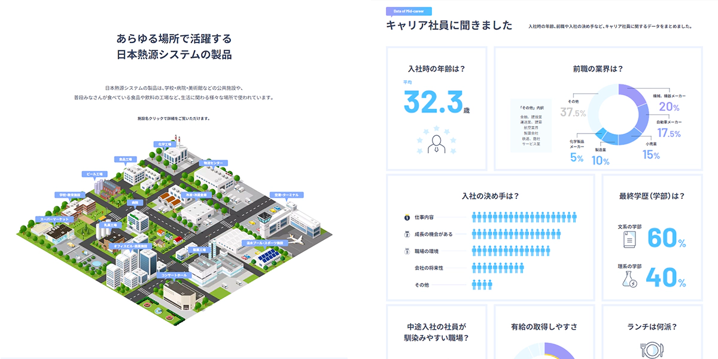Click the キャリア社員に聞きました heading
Image resolution: width=718 pixels, height=359 pixels.
[449, 25]
